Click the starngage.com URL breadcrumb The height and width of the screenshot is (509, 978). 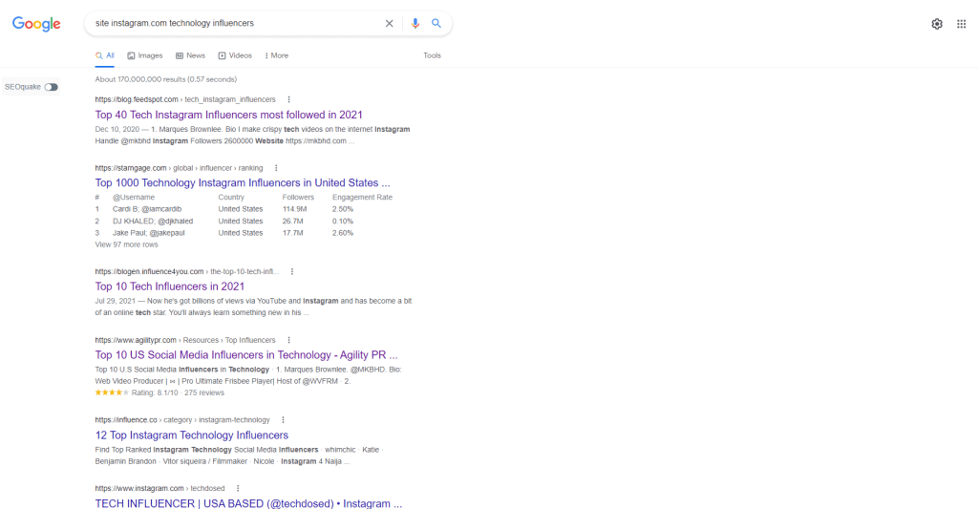tap(179, 168)
